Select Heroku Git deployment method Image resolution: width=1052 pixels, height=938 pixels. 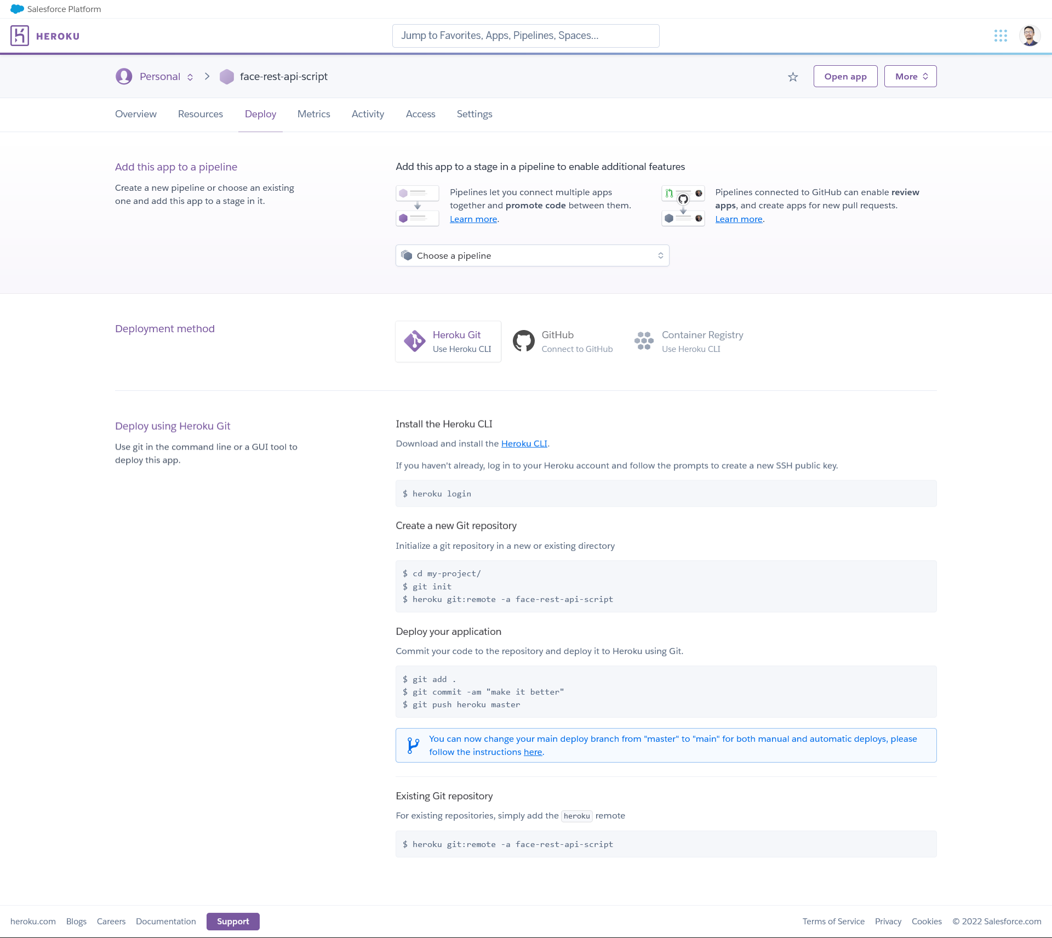[448, 342]
